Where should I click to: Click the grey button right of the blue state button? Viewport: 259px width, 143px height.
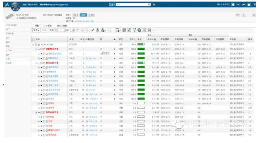(91, 15)
